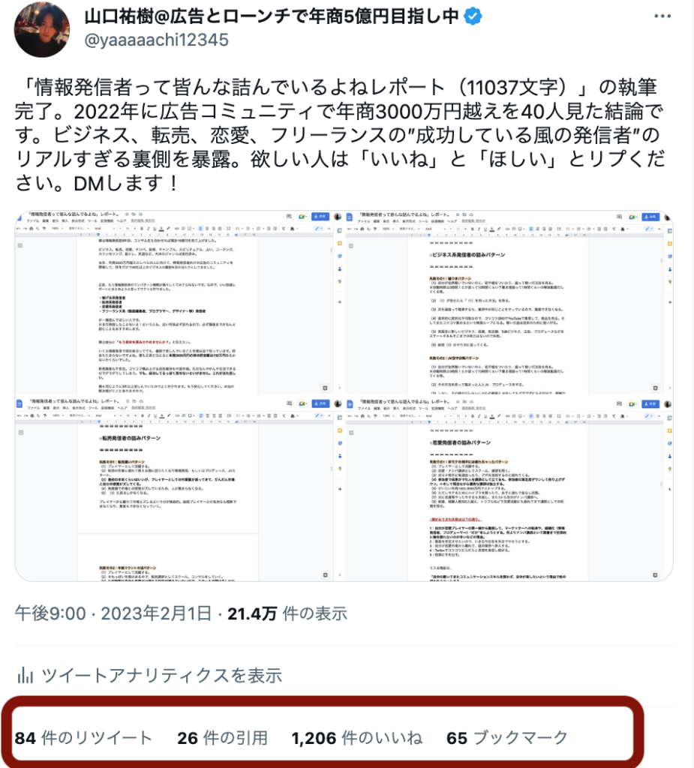Click the author's profile avatar
This screenshot has height=768, width=694.
pyautogui.click(x=42, y=29)
